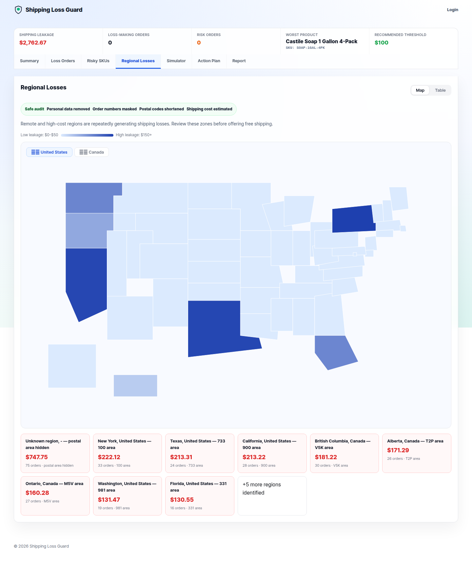Click the 'High leakage: $150+' legend label
Viewport: 472px width, 563px height.
pos(134,135)
